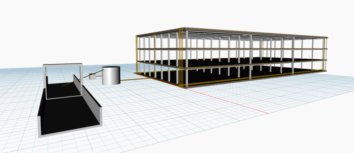Image resolution: width=354 pixels, height=153 pixels.
Task: Click the diagonal yellow pipe above the cube
Action: [94, 74]
